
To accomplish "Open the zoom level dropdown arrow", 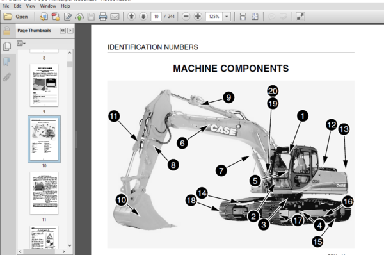I will point(227,17).
